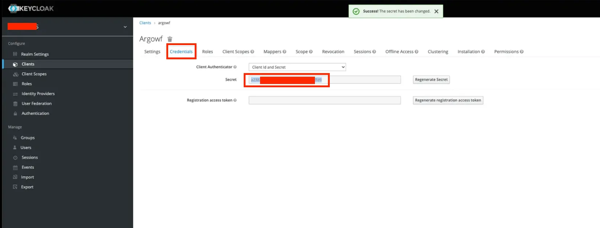Click help icon on Offline Access tab
Image resolution: width=600 pixels, height=228 pixels.
[417, 52]
